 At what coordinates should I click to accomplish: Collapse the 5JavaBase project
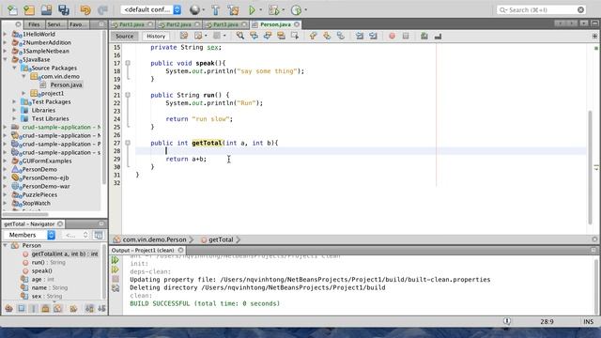(5, 59)
